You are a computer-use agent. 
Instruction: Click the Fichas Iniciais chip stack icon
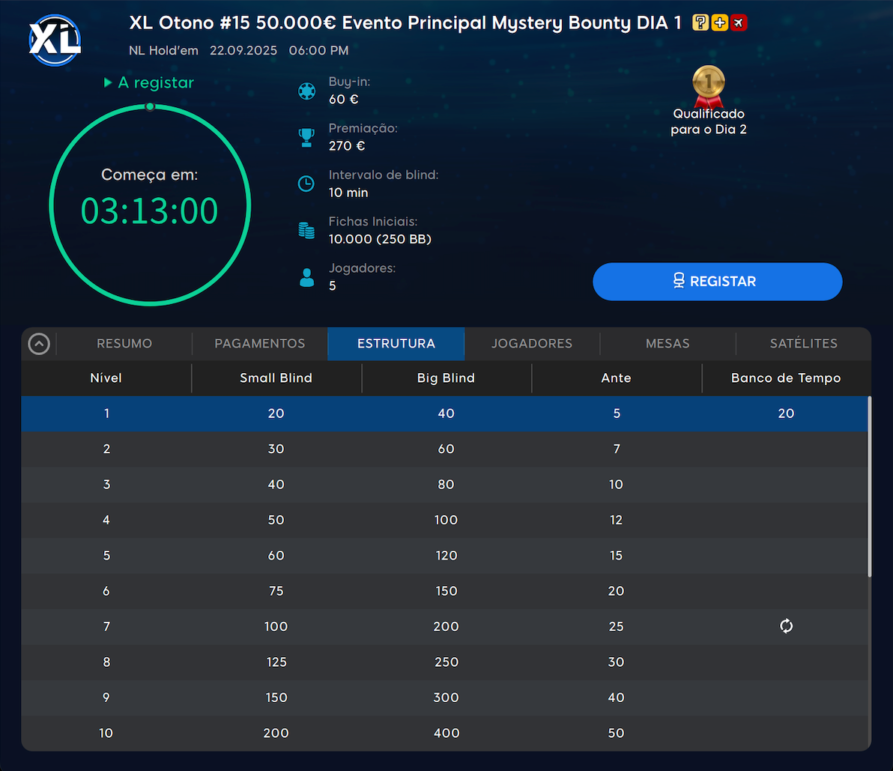306,231
